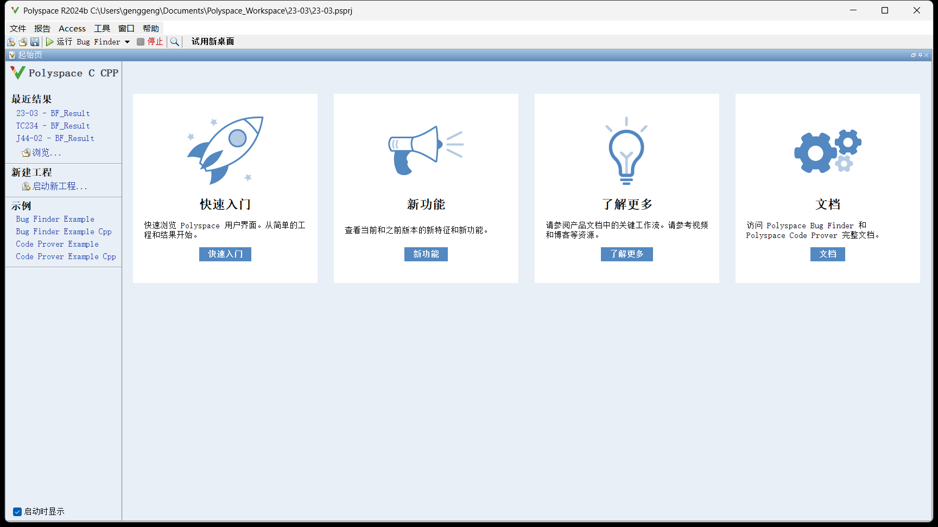
Task: Click the megaphone icon on the 新功能 card
Action: 426,151
